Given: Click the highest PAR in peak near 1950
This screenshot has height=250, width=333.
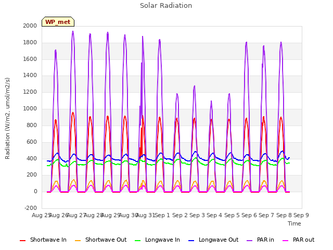Looking at the screenshot, I should (73, 31).
